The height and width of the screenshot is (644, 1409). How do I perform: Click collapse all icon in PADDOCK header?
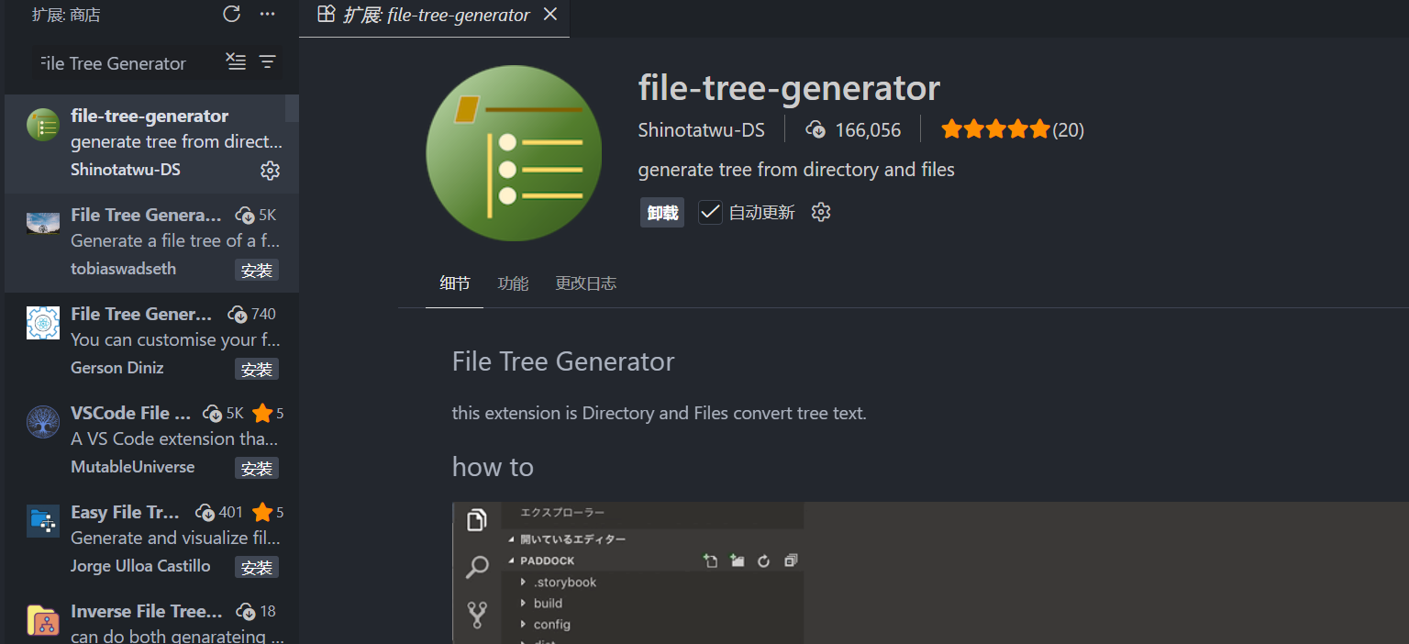[x=791, y=561]
